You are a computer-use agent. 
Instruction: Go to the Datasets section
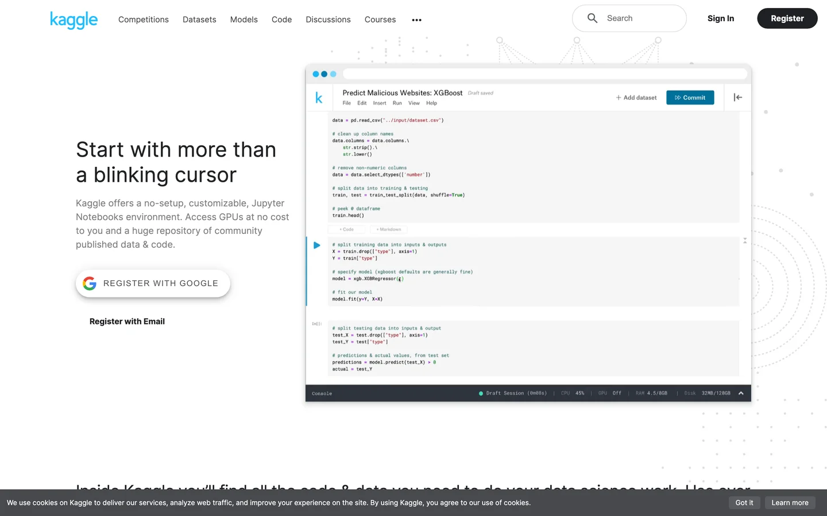[x=199, y=19]
